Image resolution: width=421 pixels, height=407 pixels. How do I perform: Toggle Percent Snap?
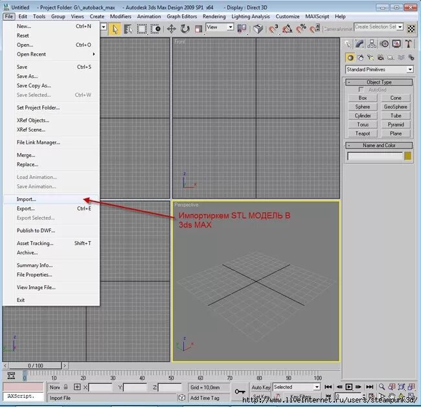click(301, 29)
